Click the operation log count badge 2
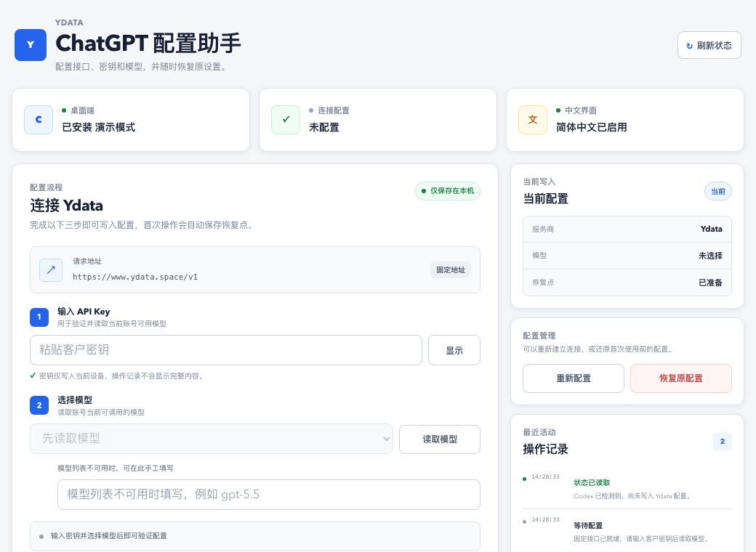Screen dimensions: 756x552 [723, 441]
